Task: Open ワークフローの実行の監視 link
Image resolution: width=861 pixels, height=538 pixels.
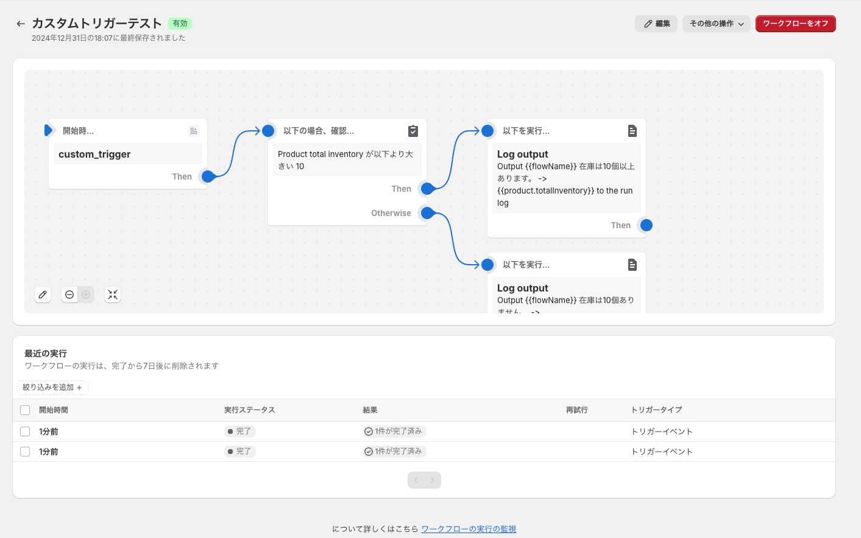Action: click(x=469, y=529)
